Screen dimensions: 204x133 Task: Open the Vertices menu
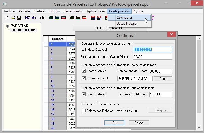point(40,11)
